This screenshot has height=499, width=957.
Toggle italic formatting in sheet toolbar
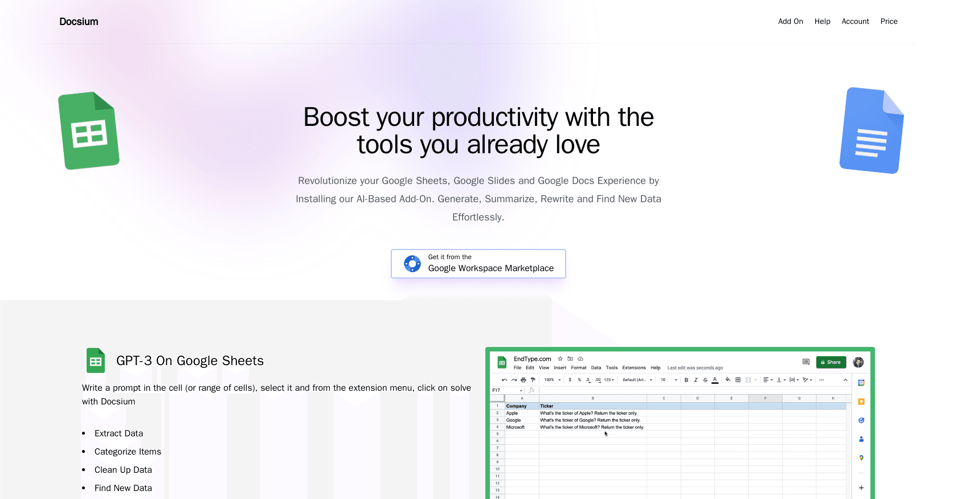tap(696, 380)
